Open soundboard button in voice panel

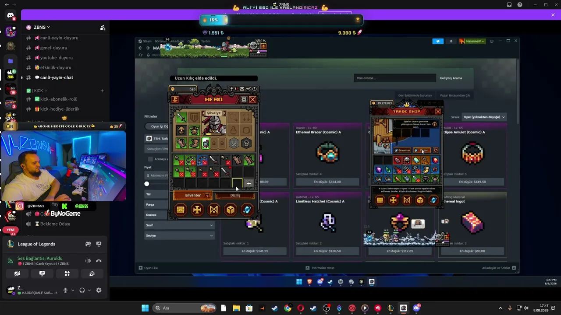92,274
